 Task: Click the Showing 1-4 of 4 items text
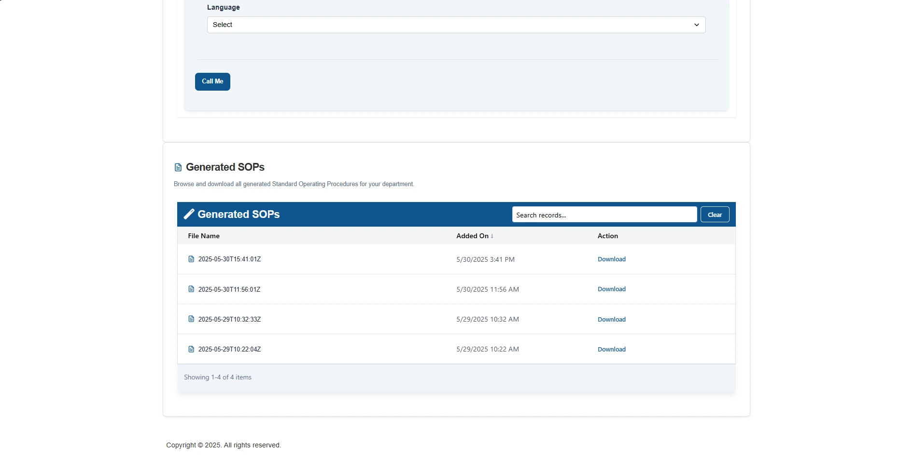click(x=218, y=377)
